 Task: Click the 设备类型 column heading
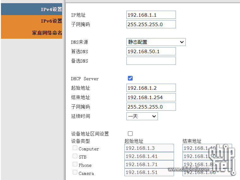81,141
